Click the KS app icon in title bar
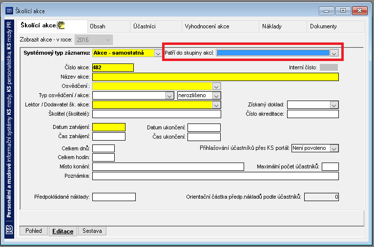Viewport: 374px width, 247px height. point(9,11)
